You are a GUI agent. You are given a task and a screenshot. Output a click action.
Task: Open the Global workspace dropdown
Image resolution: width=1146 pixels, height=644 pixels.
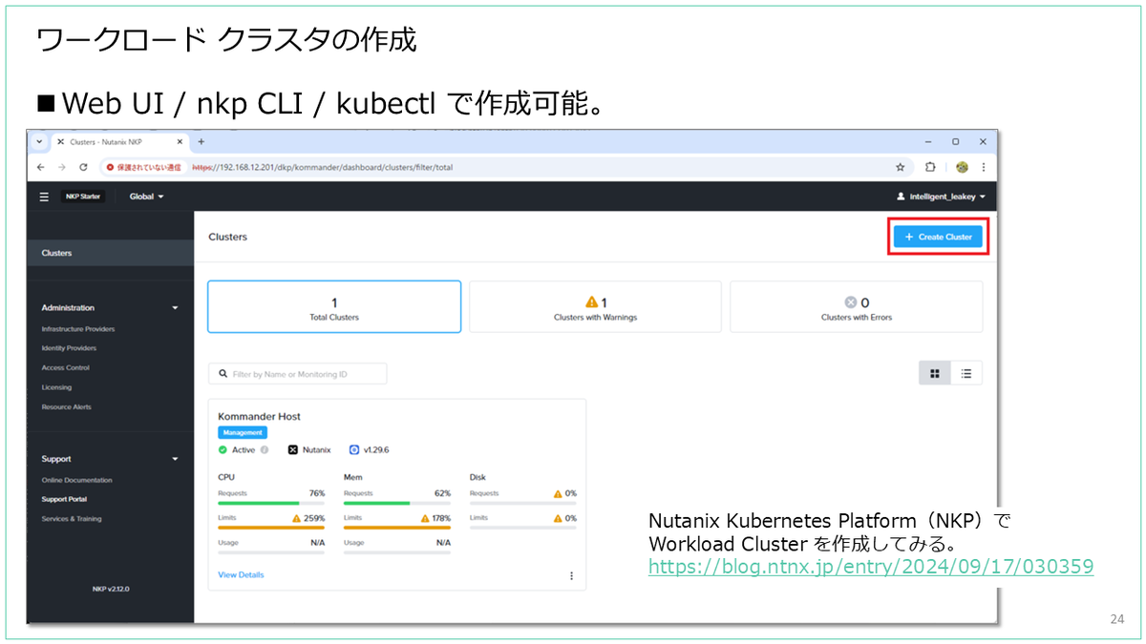[x=146, y=197]
